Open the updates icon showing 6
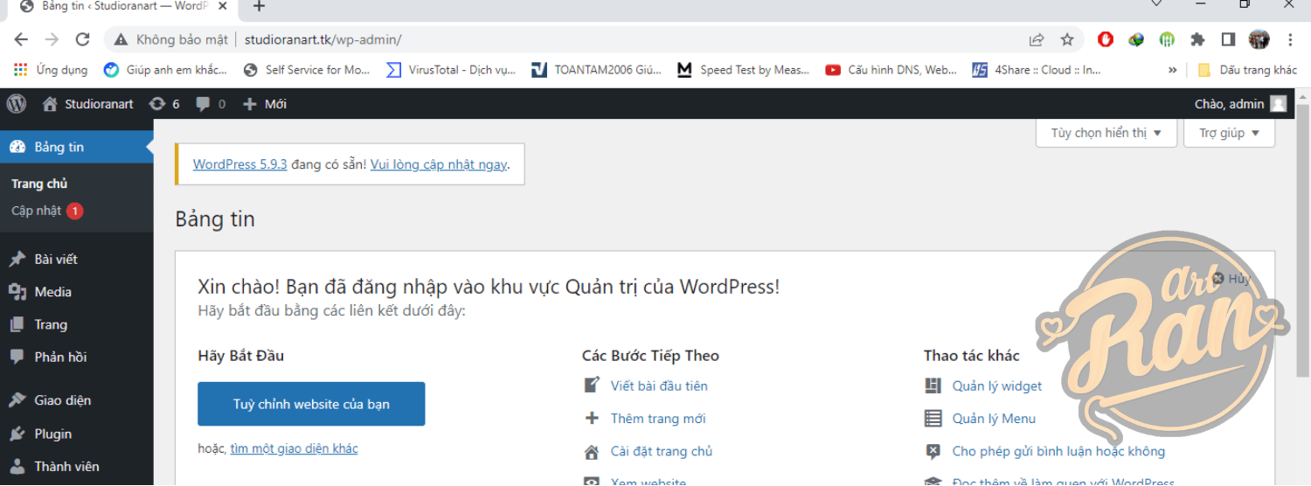 click(164, 104)
